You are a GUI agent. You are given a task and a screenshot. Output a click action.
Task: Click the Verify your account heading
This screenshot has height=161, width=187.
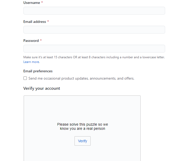click(x=42, y=88)
